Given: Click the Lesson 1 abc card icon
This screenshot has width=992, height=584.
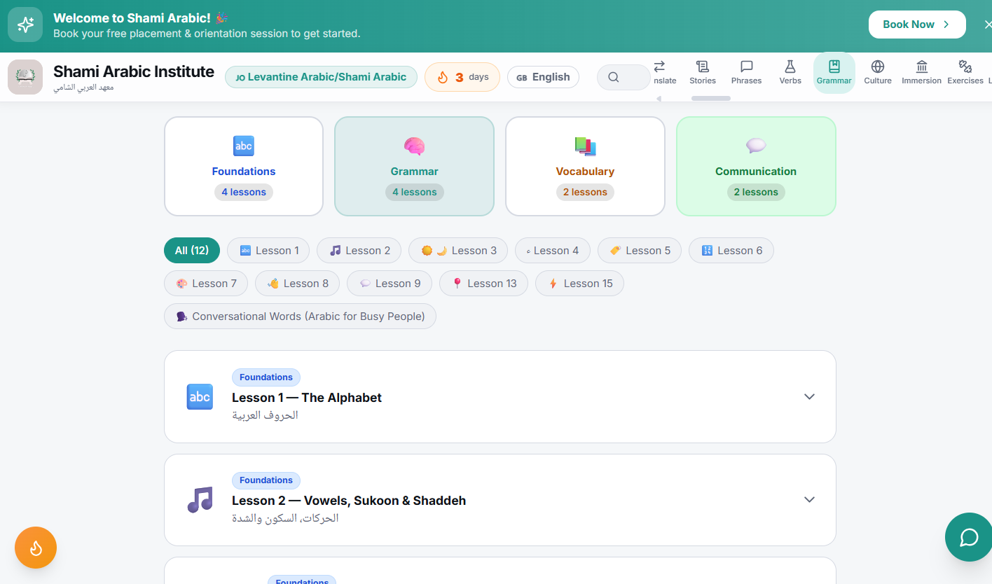Looking at the screenshot, I should [x=200, y=396].
